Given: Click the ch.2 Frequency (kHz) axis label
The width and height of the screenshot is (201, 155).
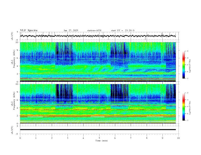Looking at the screenshot, I should pyautogui.click(x=13, y=101).
